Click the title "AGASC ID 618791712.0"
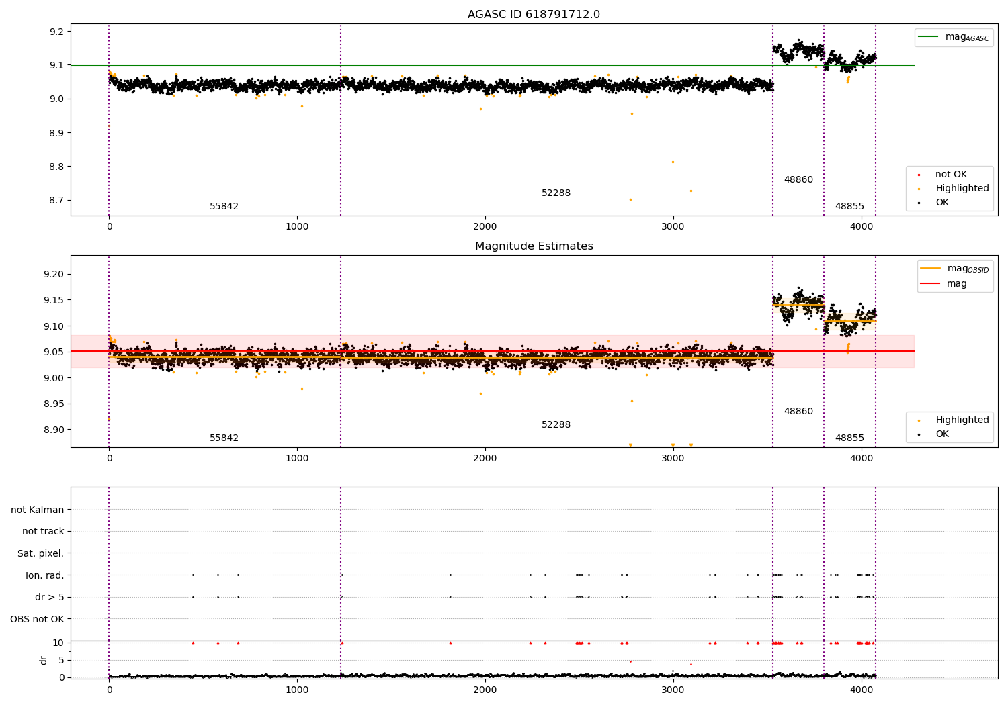The height and width of the screenshot is (705, 1008). (534, 15)
